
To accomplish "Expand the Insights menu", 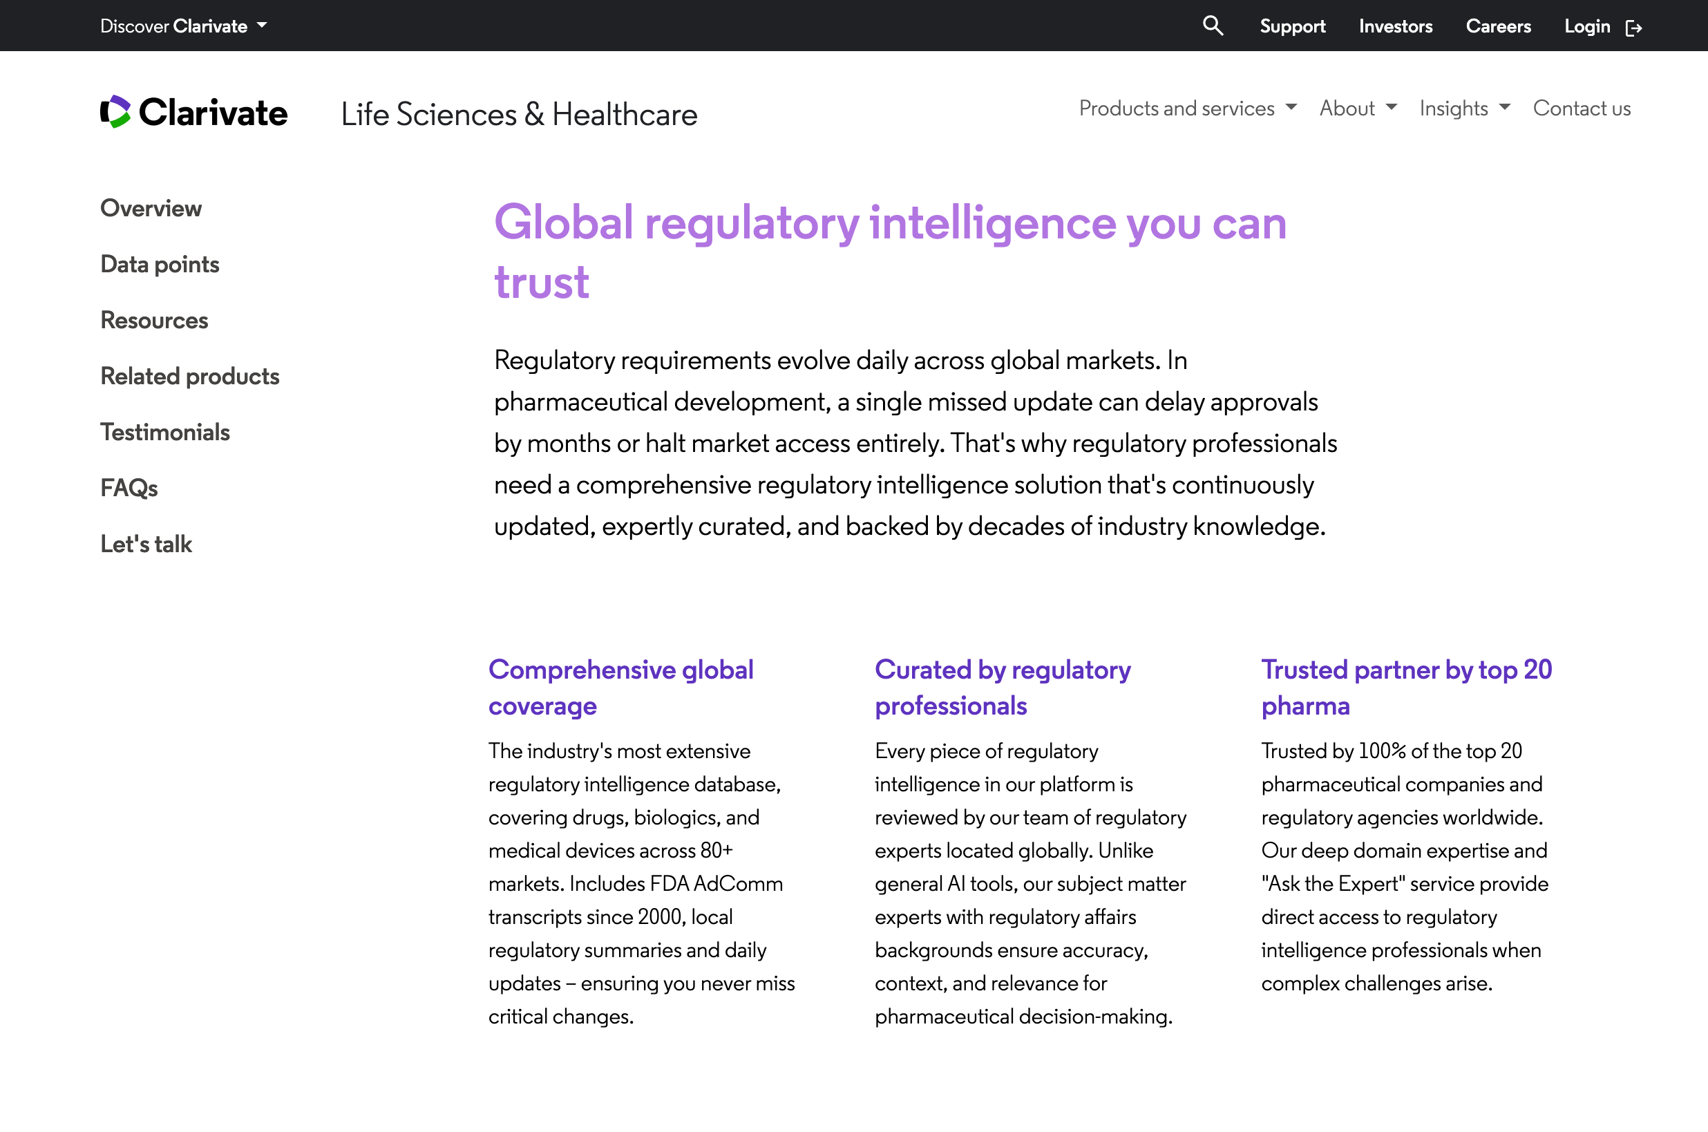I will tap(1465, 109).
